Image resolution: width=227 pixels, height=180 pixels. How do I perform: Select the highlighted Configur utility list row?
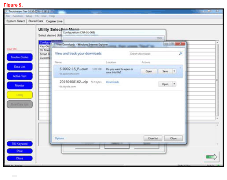(x=45, y=43)
